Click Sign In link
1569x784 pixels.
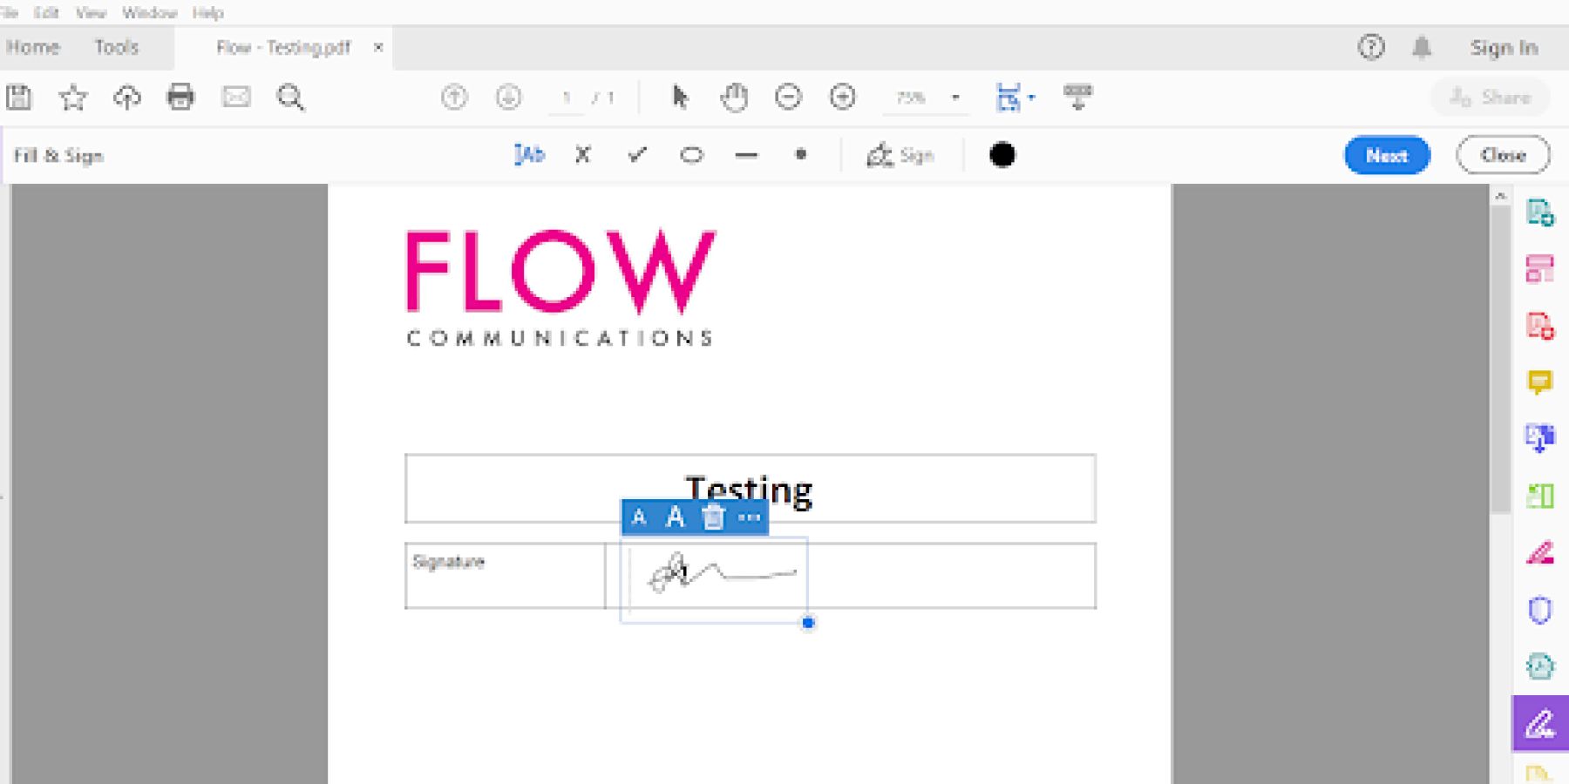coord(1504,48)
